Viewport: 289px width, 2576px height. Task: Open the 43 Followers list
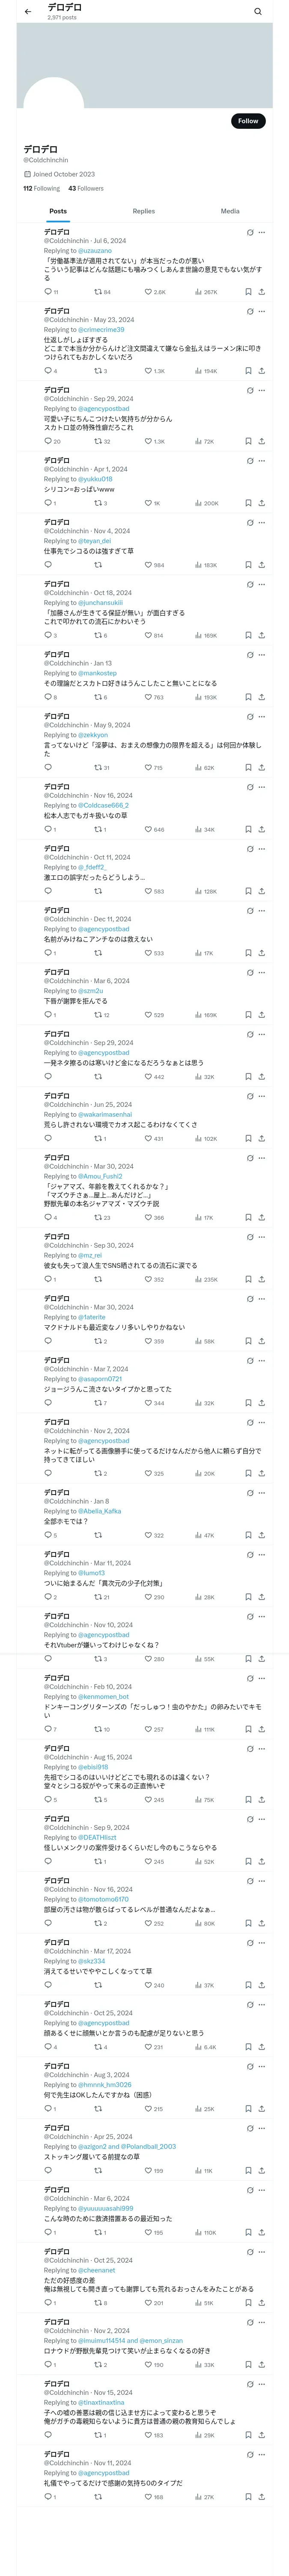pos(86,188)
